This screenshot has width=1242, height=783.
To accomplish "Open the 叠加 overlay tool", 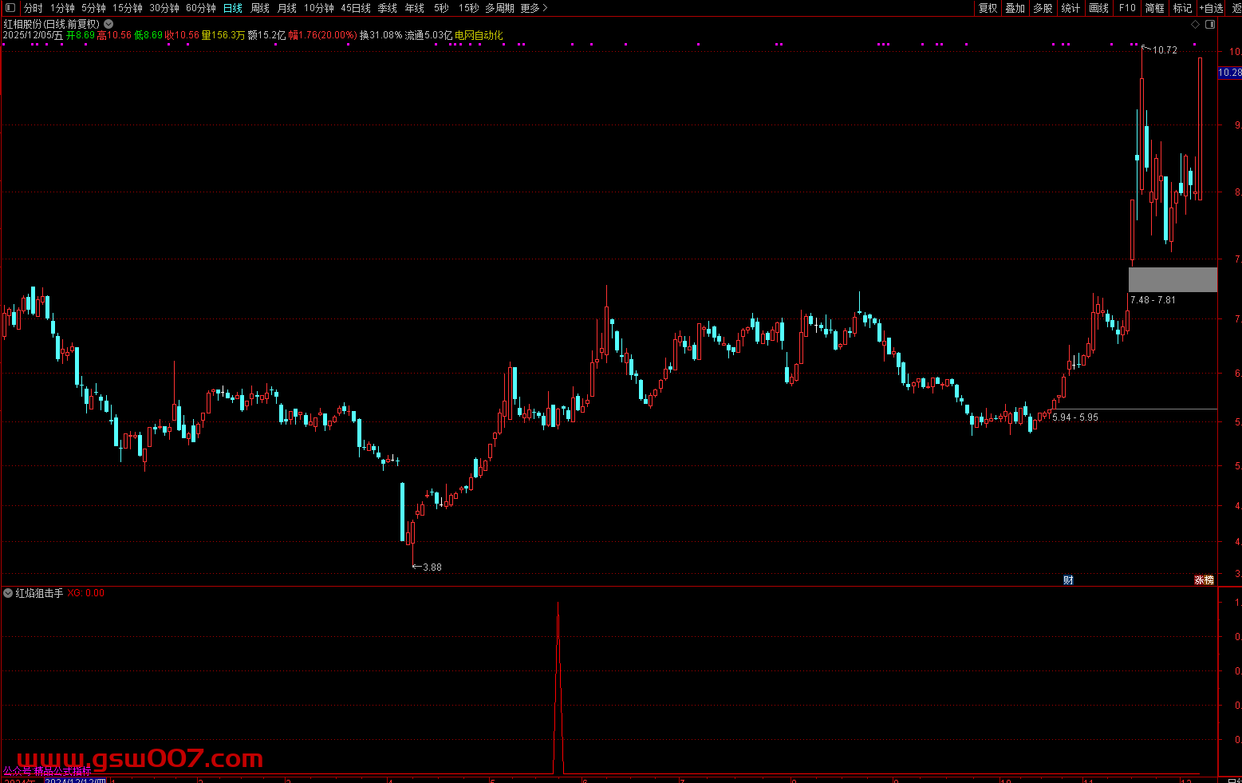I will 1015,8.
